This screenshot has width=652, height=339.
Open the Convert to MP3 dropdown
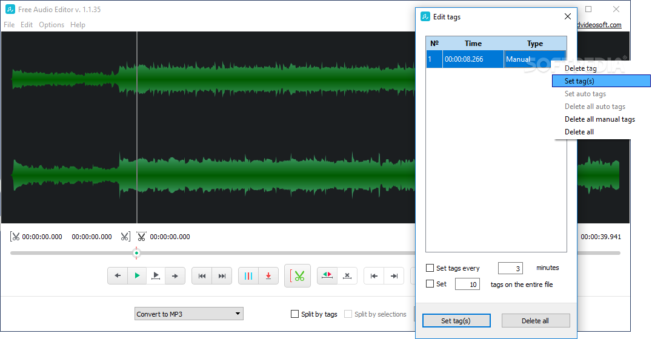(x=189, y=314)
